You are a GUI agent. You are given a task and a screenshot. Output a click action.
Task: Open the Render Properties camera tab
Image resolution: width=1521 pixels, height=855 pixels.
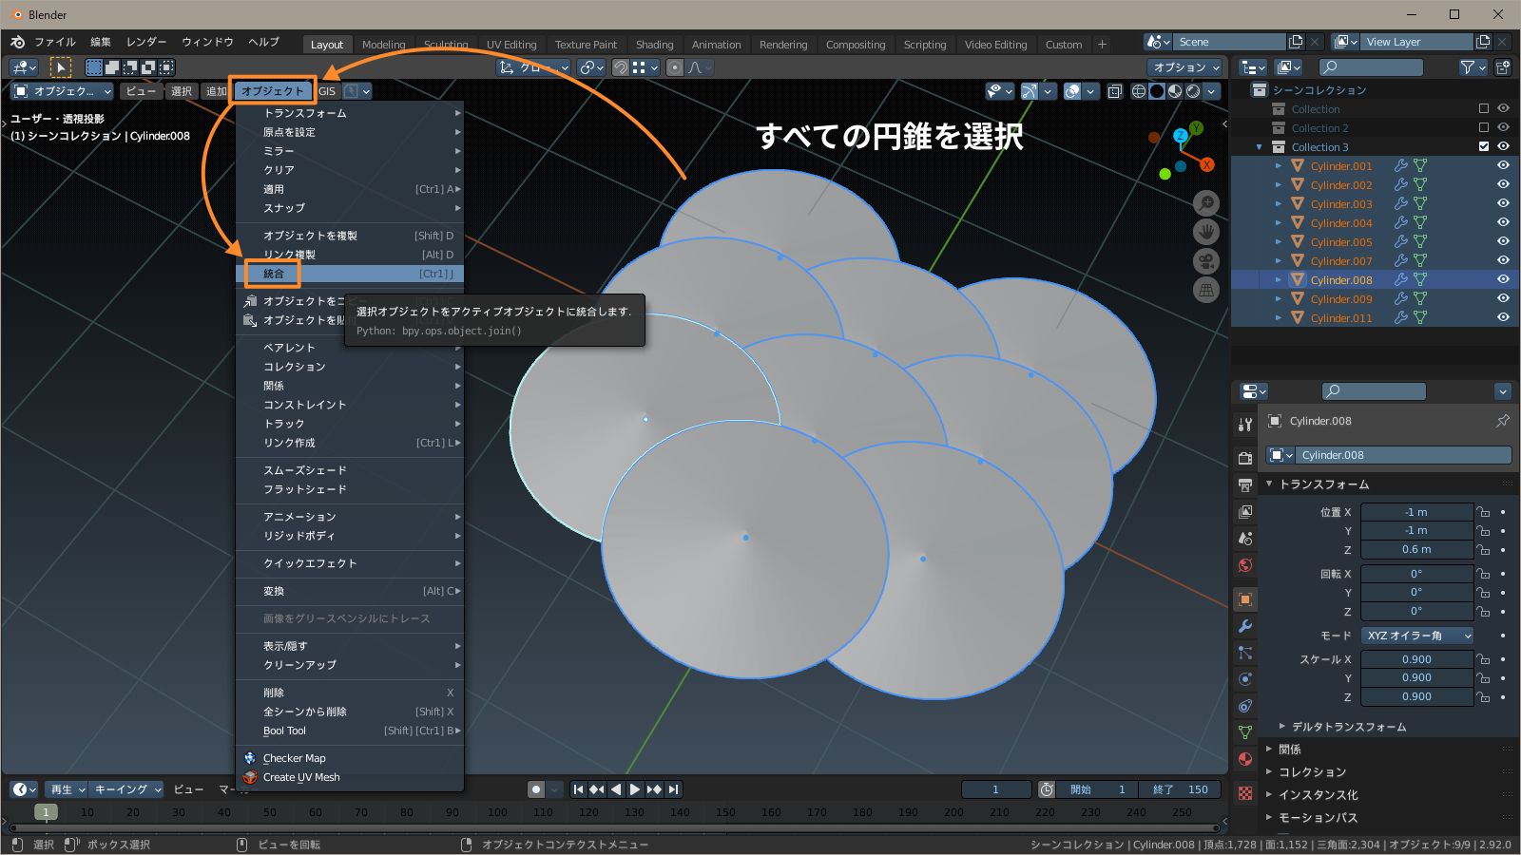1244,457
